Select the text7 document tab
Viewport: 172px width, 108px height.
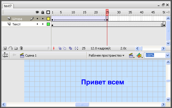(8, 6)
